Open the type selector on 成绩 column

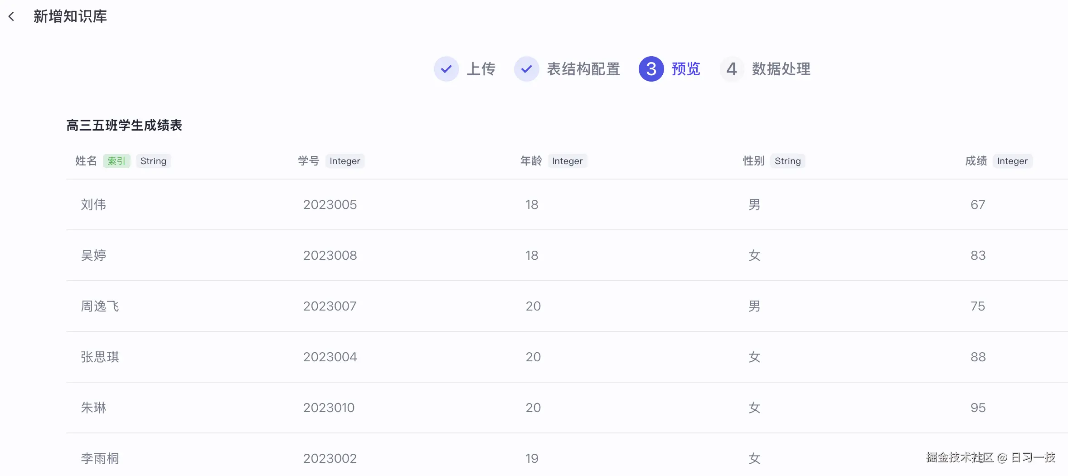pos(1013,160)
